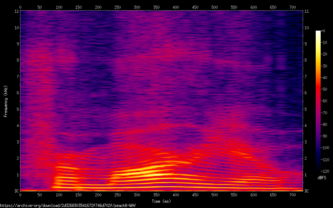Image resolution: width=333 pixels, height=208 pixels.
Task: Click the "DC" label on right axis
Action: click(307, 191)
